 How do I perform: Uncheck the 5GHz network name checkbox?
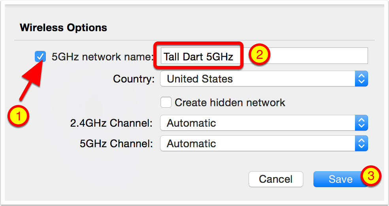(40, 57)
